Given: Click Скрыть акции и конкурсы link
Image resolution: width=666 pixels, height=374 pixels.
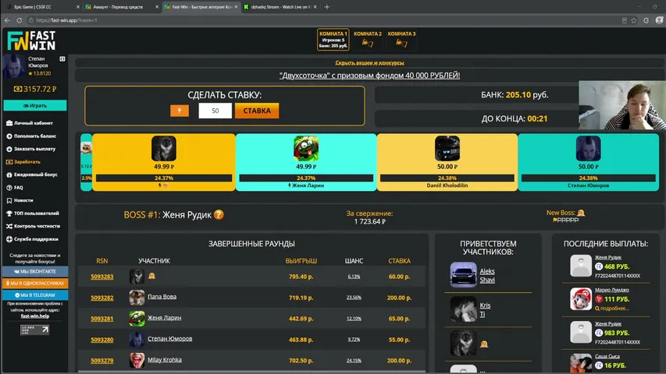Looking at the screenshot, I should click(x=369, y=63).
